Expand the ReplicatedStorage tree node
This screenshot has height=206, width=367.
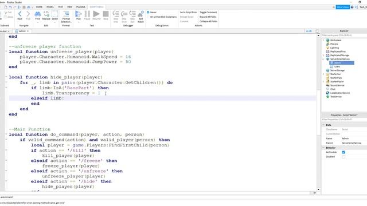click(x=323, y=55)
